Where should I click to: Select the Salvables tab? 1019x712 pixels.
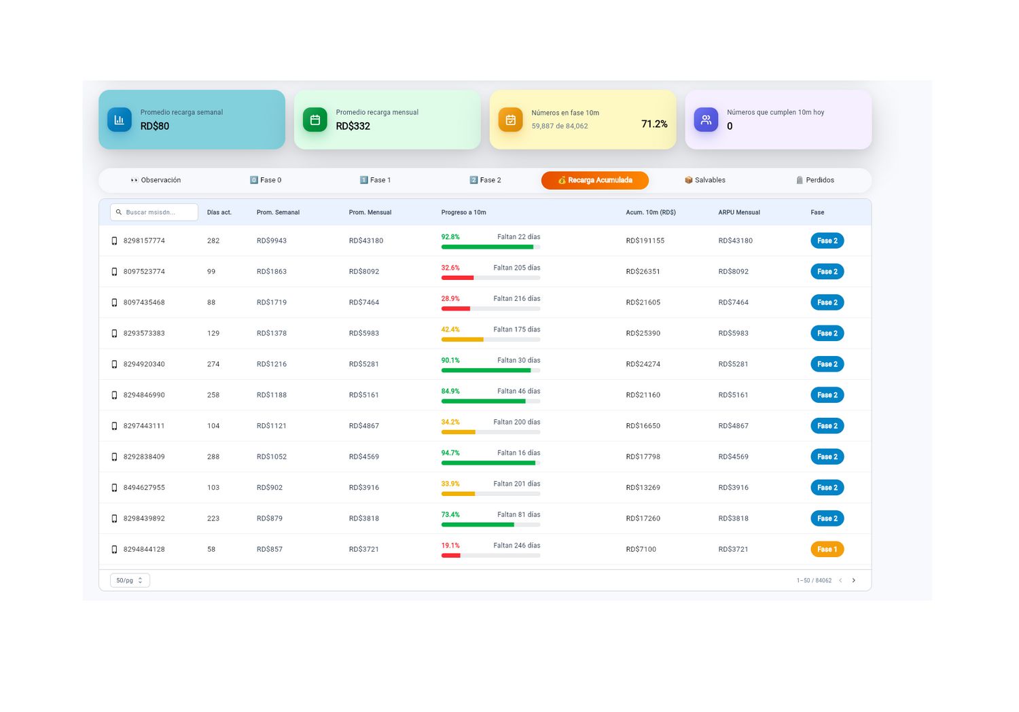pyautogui.click(x=704, y=181)
